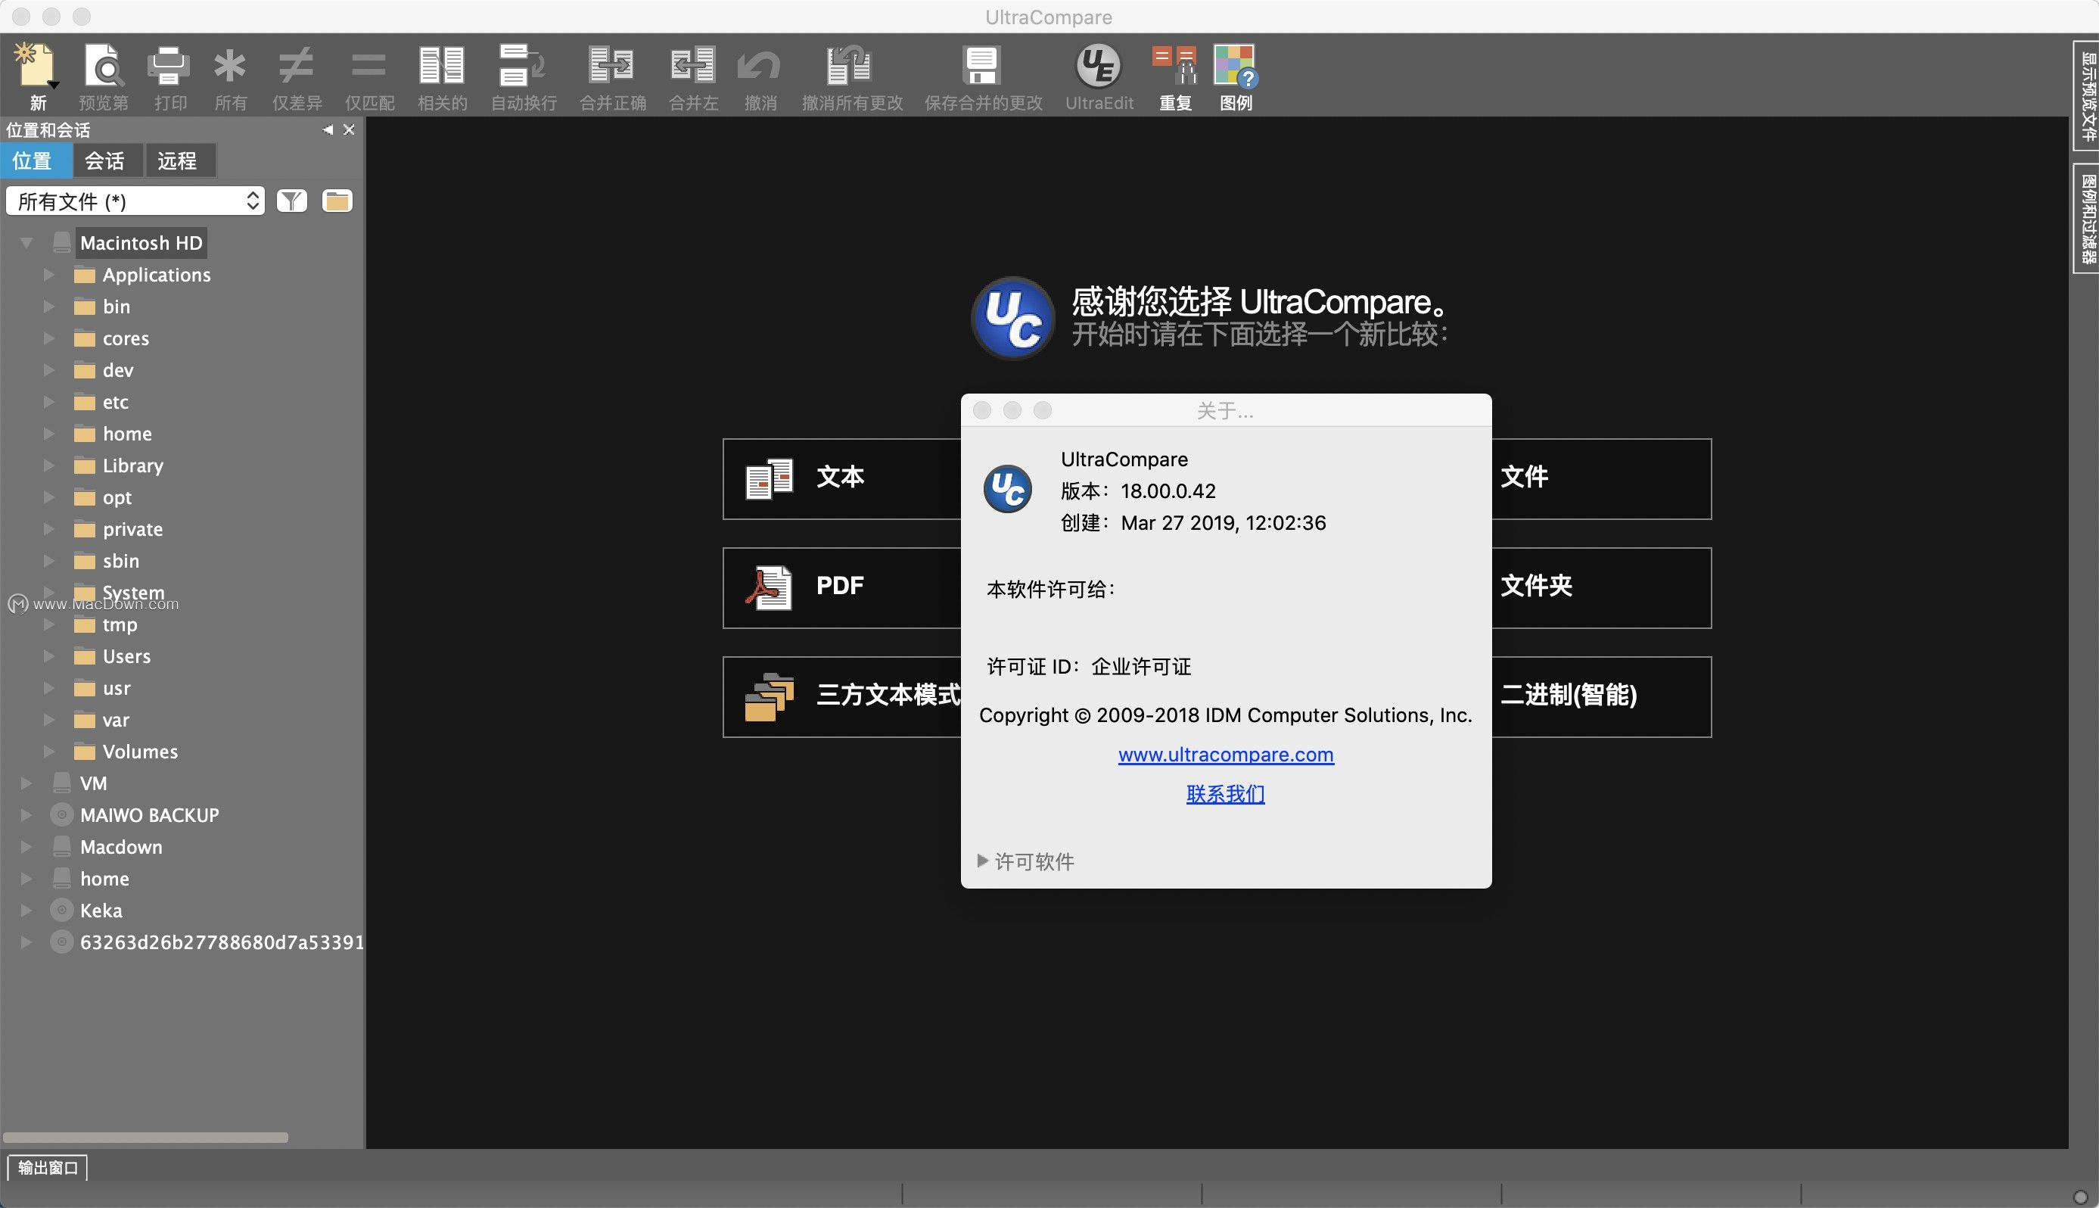Expand the Keka volume node

(26, 910)
